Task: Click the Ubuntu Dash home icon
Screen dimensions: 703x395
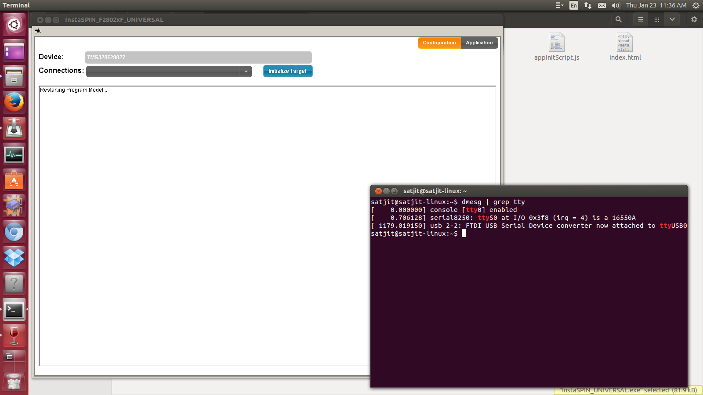Action: 14,25
